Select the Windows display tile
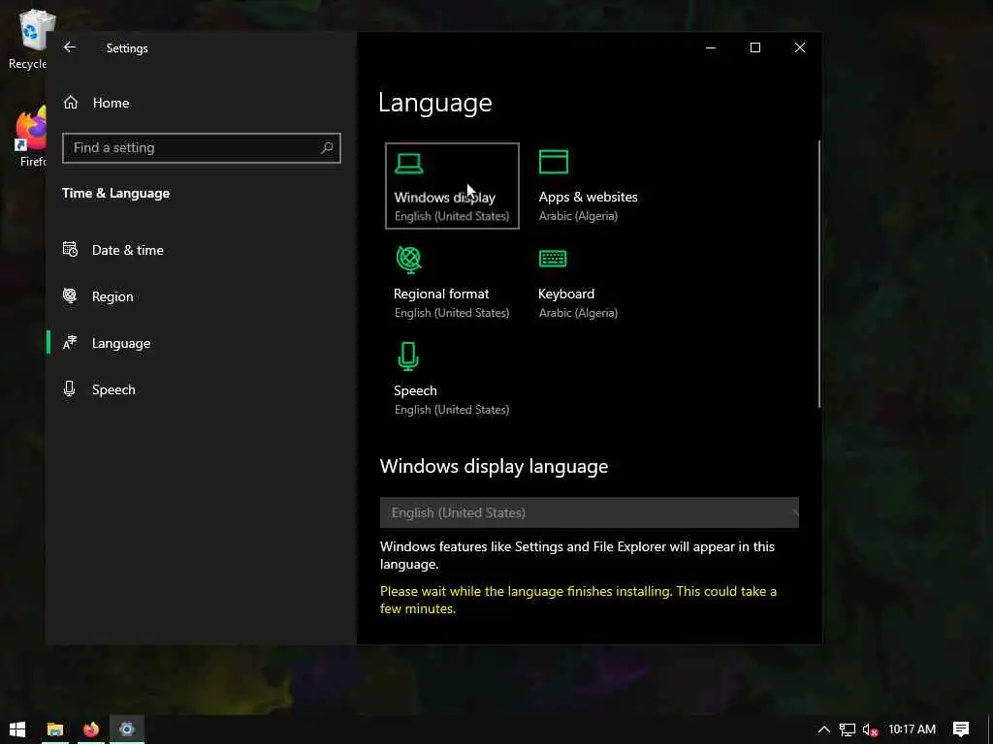993x744 pixels. [x=452, y=186]
